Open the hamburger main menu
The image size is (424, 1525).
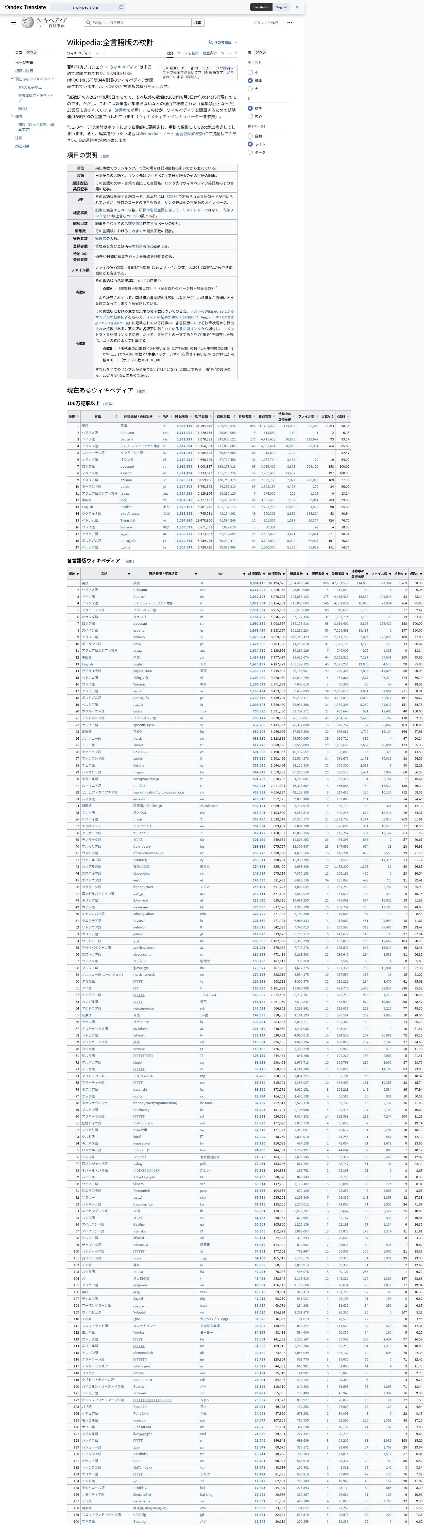14,23
